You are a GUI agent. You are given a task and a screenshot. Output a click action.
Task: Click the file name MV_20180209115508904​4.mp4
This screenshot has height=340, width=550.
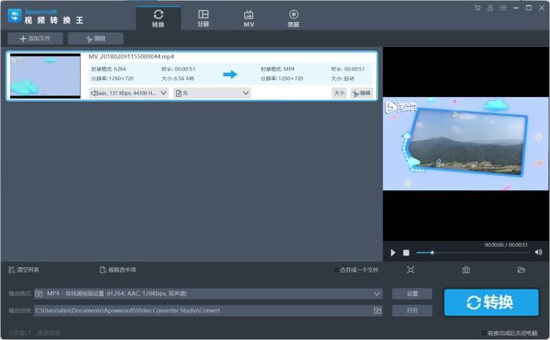click(131, 57)
